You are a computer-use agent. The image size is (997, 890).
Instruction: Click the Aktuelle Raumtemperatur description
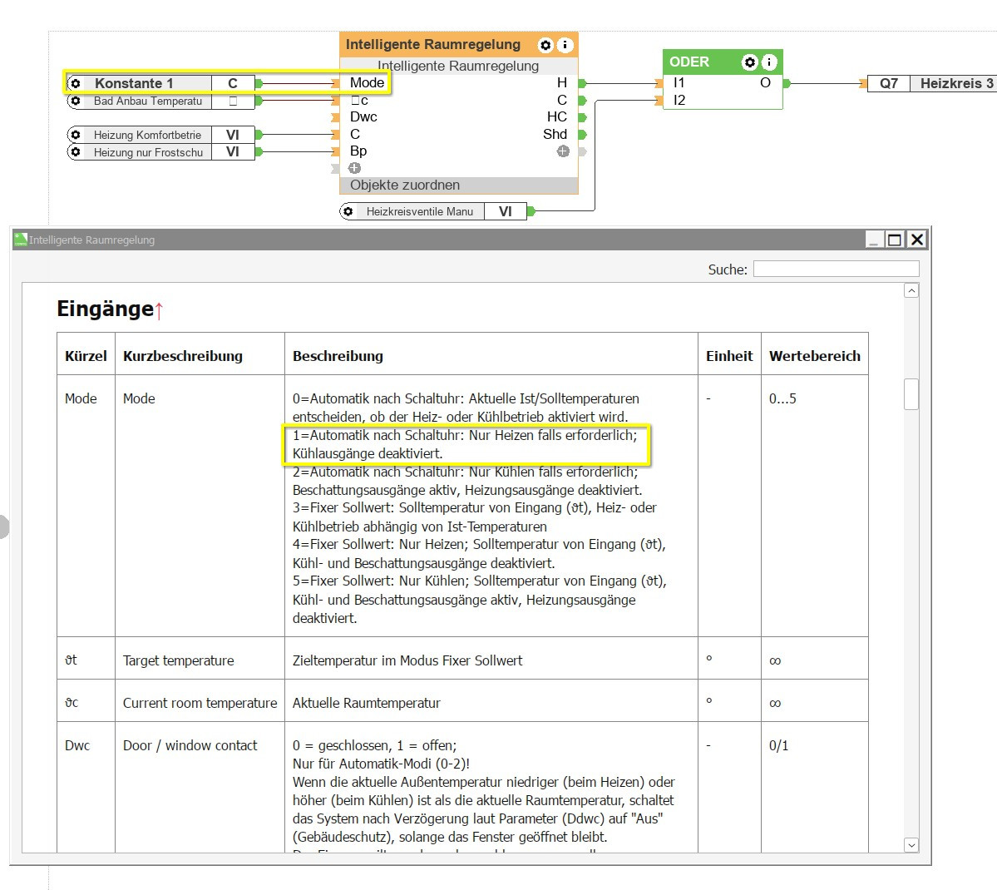pyautogui.click(x=366, y=703)
